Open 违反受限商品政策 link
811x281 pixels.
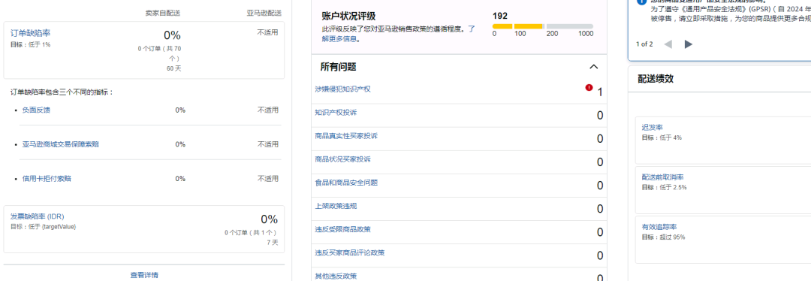342,228
